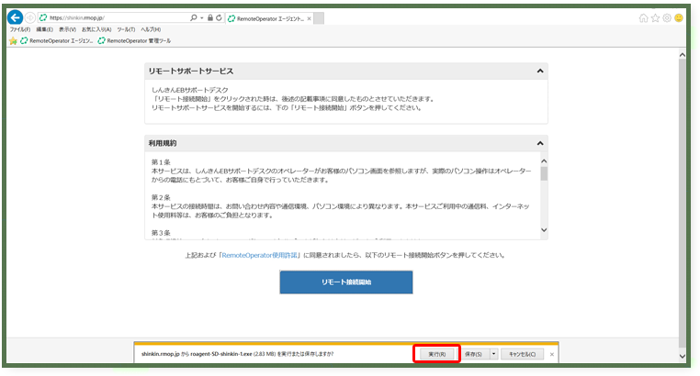Click the browser back arrow button

[x=15, y=17]
